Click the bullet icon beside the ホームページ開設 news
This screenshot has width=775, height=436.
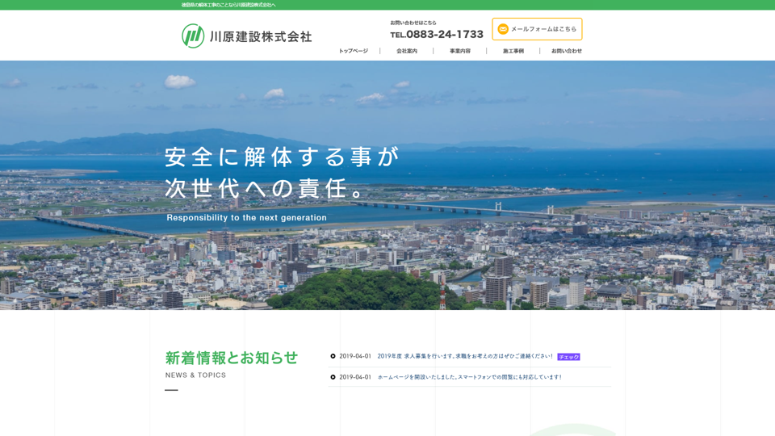click(333, 377)
